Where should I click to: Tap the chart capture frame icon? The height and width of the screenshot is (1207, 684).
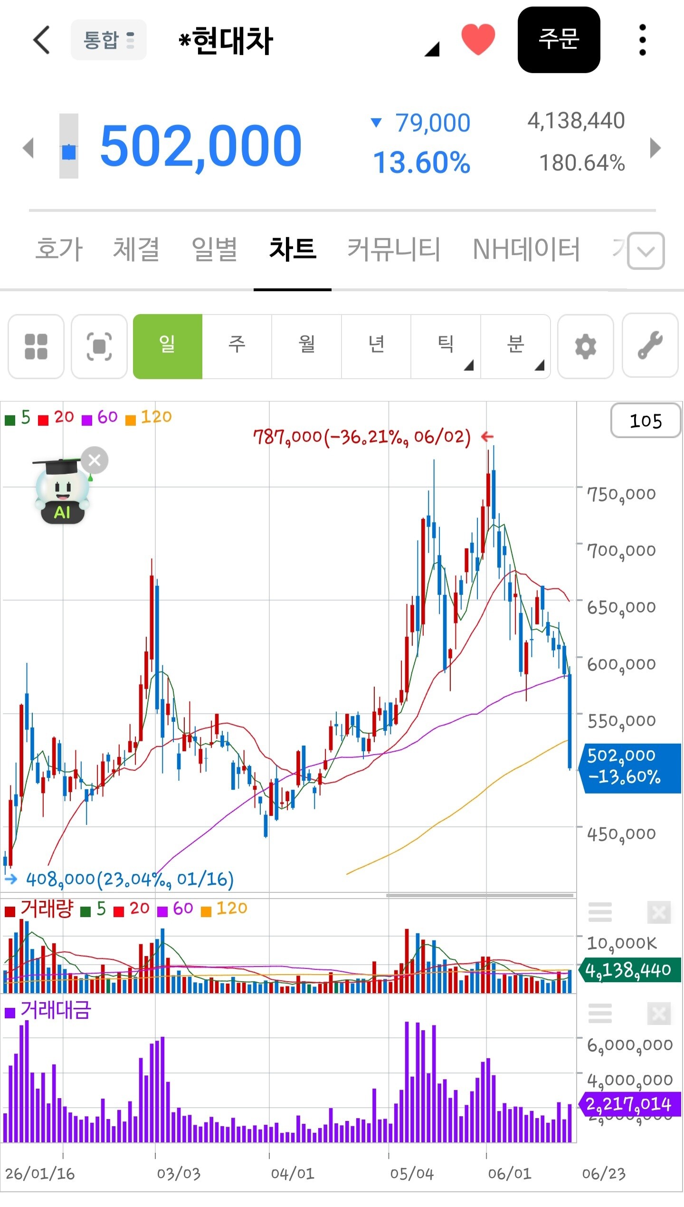(x=99, y=346)
